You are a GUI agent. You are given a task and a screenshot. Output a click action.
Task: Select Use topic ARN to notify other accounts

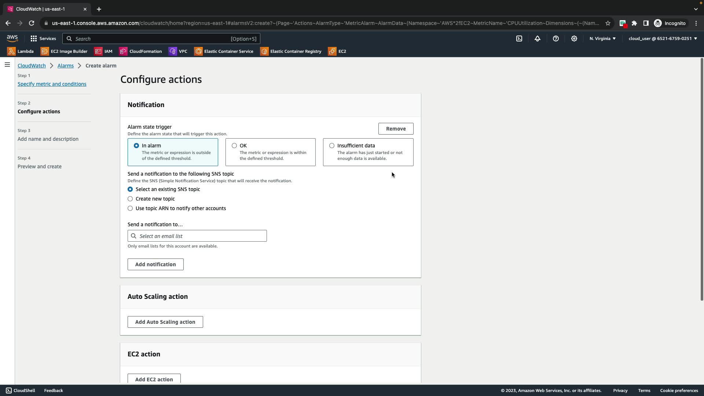coord(130,209)
